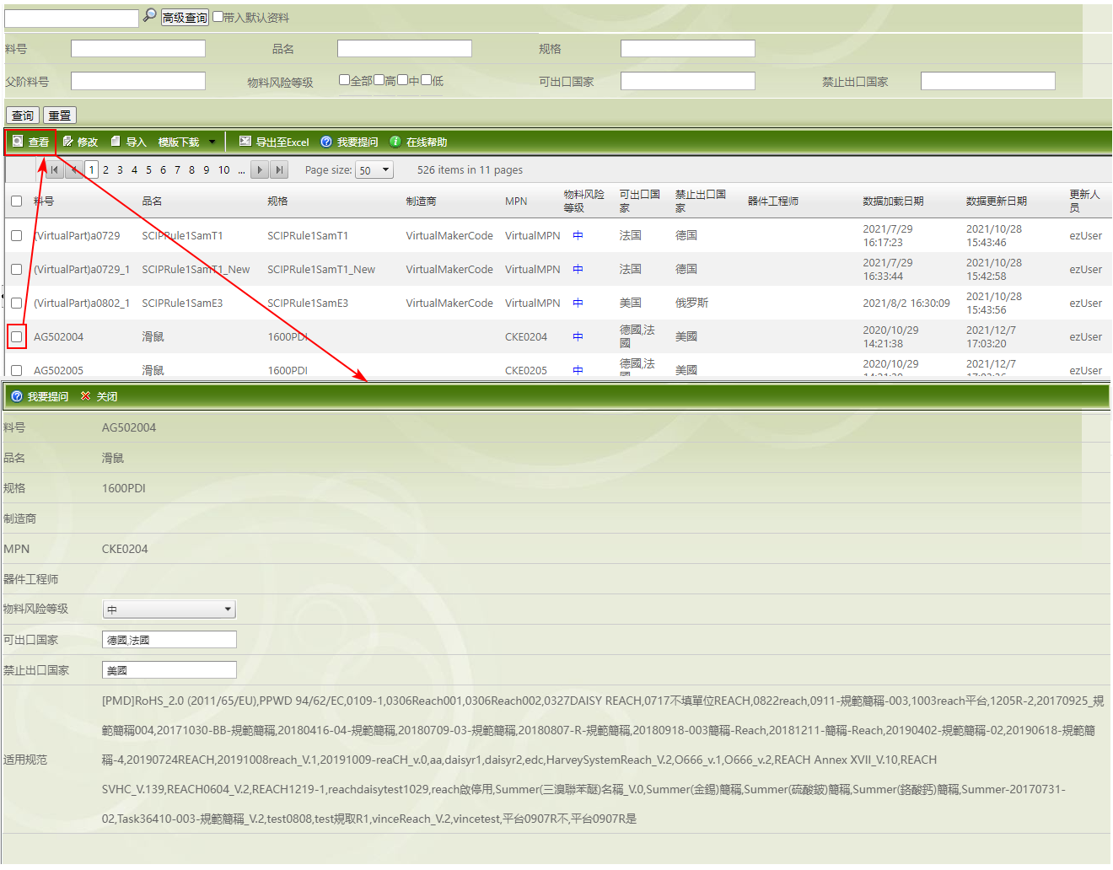Click the current page 1 indicator
This screenshot has width=1113, height=870.
coord(92,169)
